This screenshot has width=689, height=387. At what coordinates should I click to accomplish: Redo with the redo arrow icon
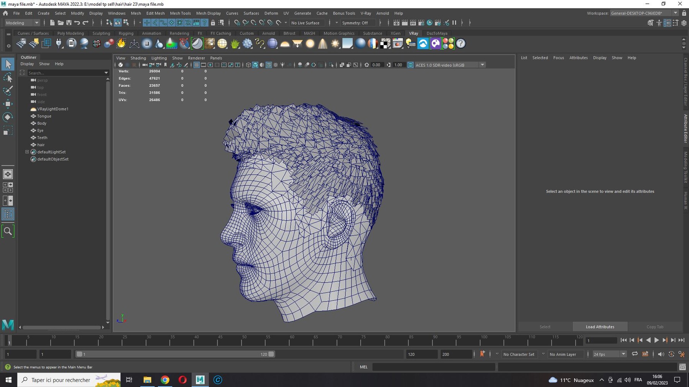point(86,23)
